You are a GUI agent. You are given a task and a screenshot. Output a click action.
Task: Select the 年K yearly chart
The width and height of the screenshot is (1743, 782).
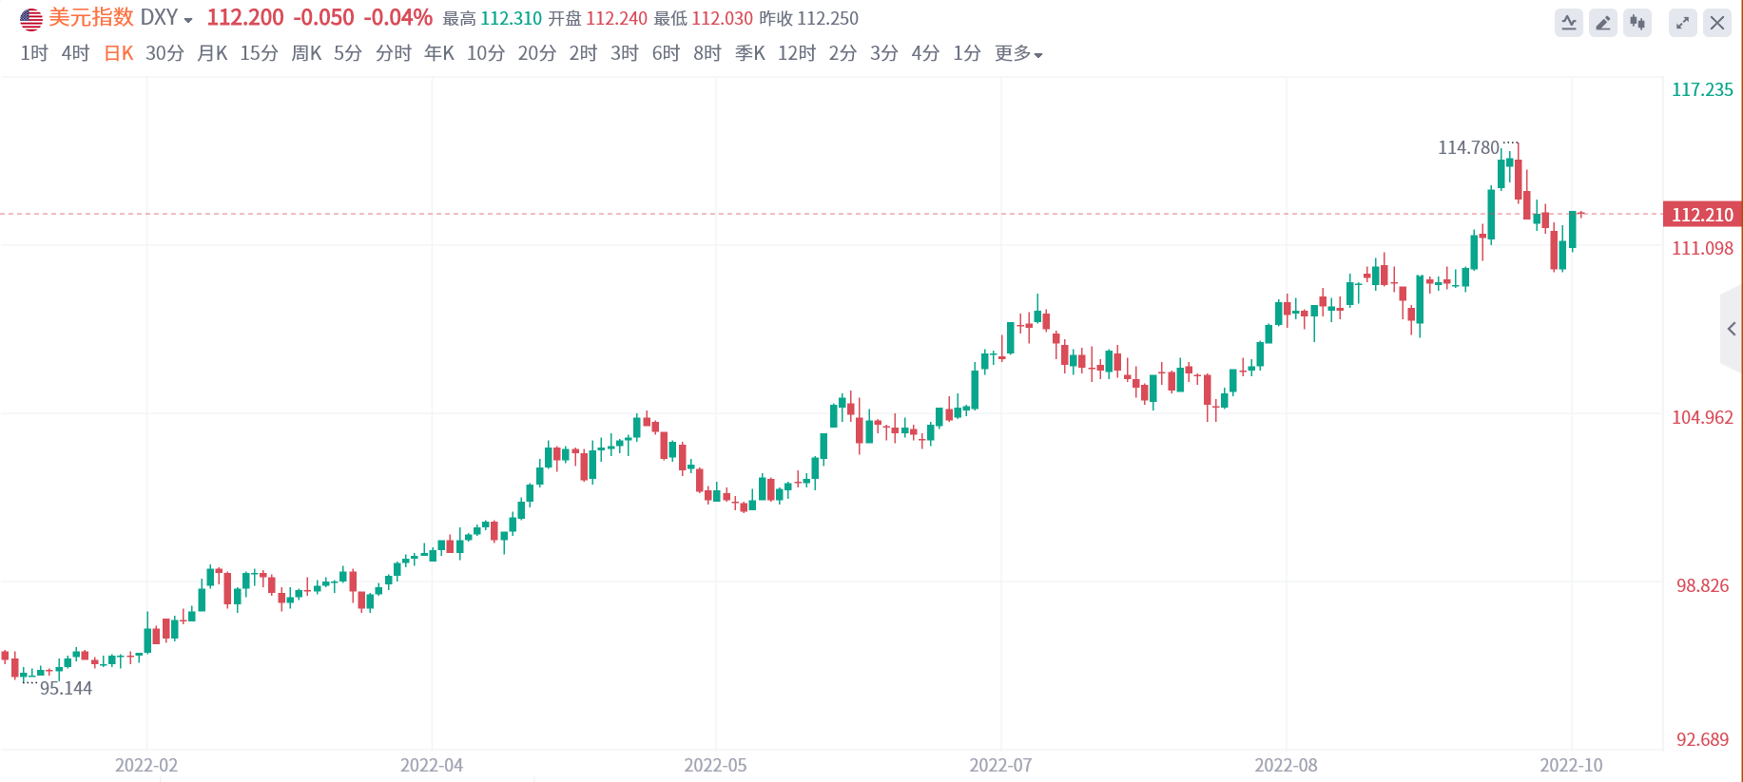tap(439, 54)
